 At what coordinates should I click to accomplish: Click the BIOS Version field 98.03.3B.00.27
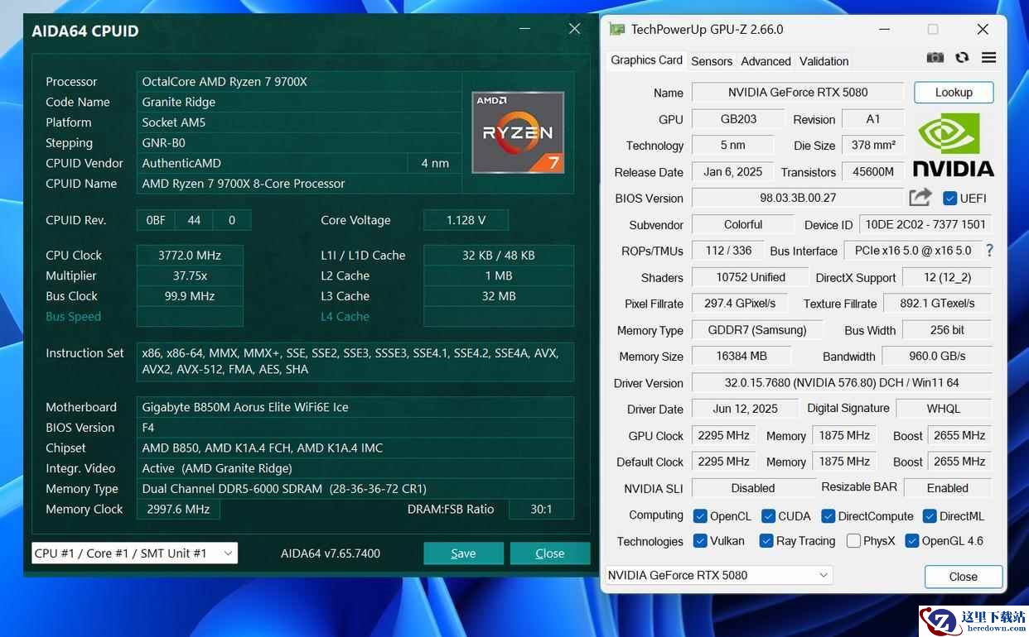click(x=798, y=198)
